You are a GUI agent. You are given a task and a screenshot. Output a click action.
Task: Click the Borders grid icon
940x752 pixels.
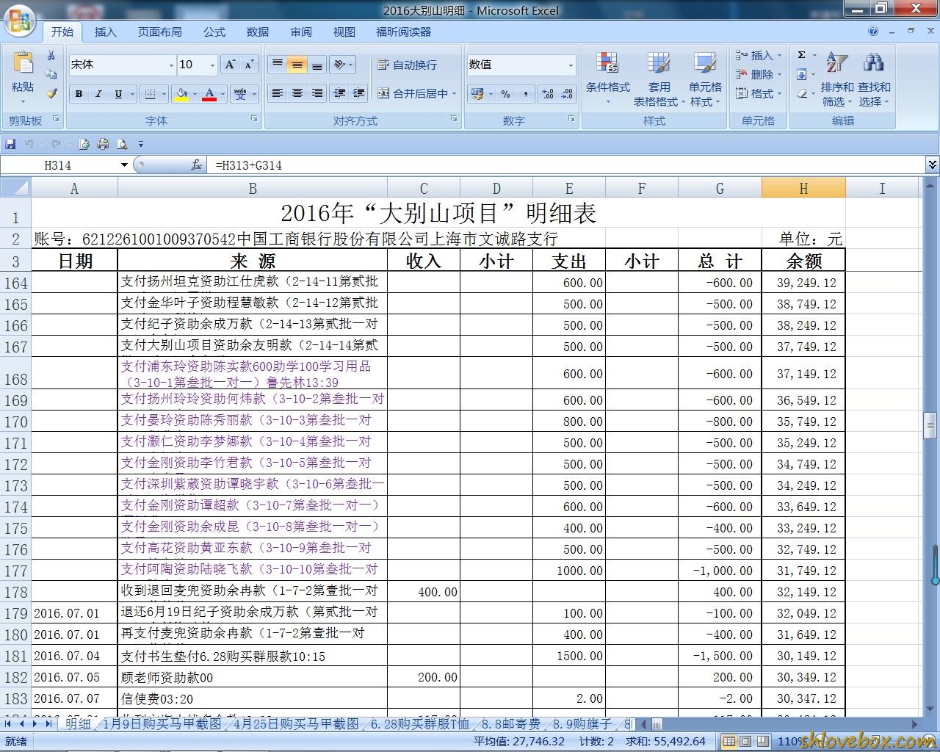coord(150,94)
